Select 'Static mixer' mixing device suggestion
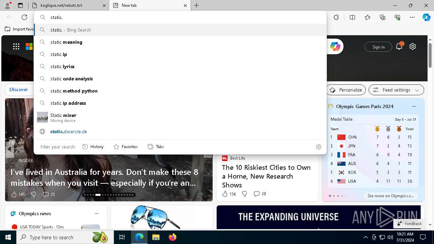The image size is (434, 244). point(180,117)
